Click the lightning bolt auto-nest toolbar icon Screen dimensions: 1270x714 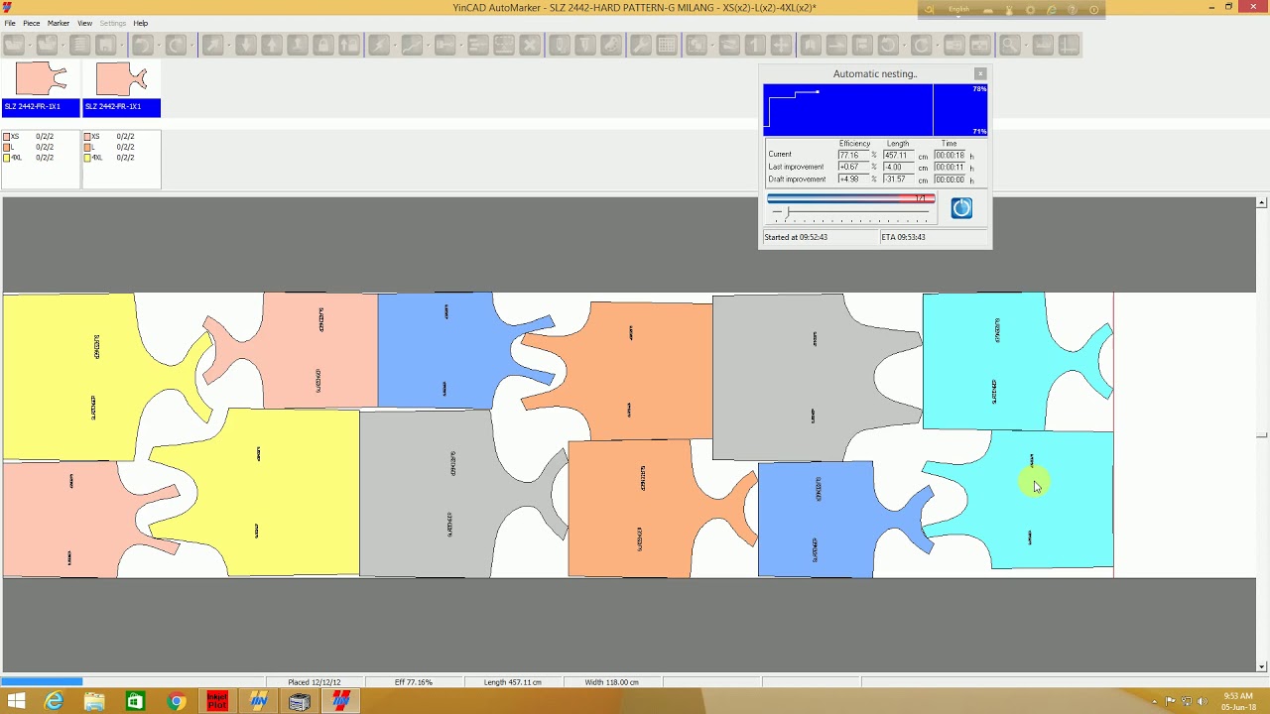pos(379,45)
